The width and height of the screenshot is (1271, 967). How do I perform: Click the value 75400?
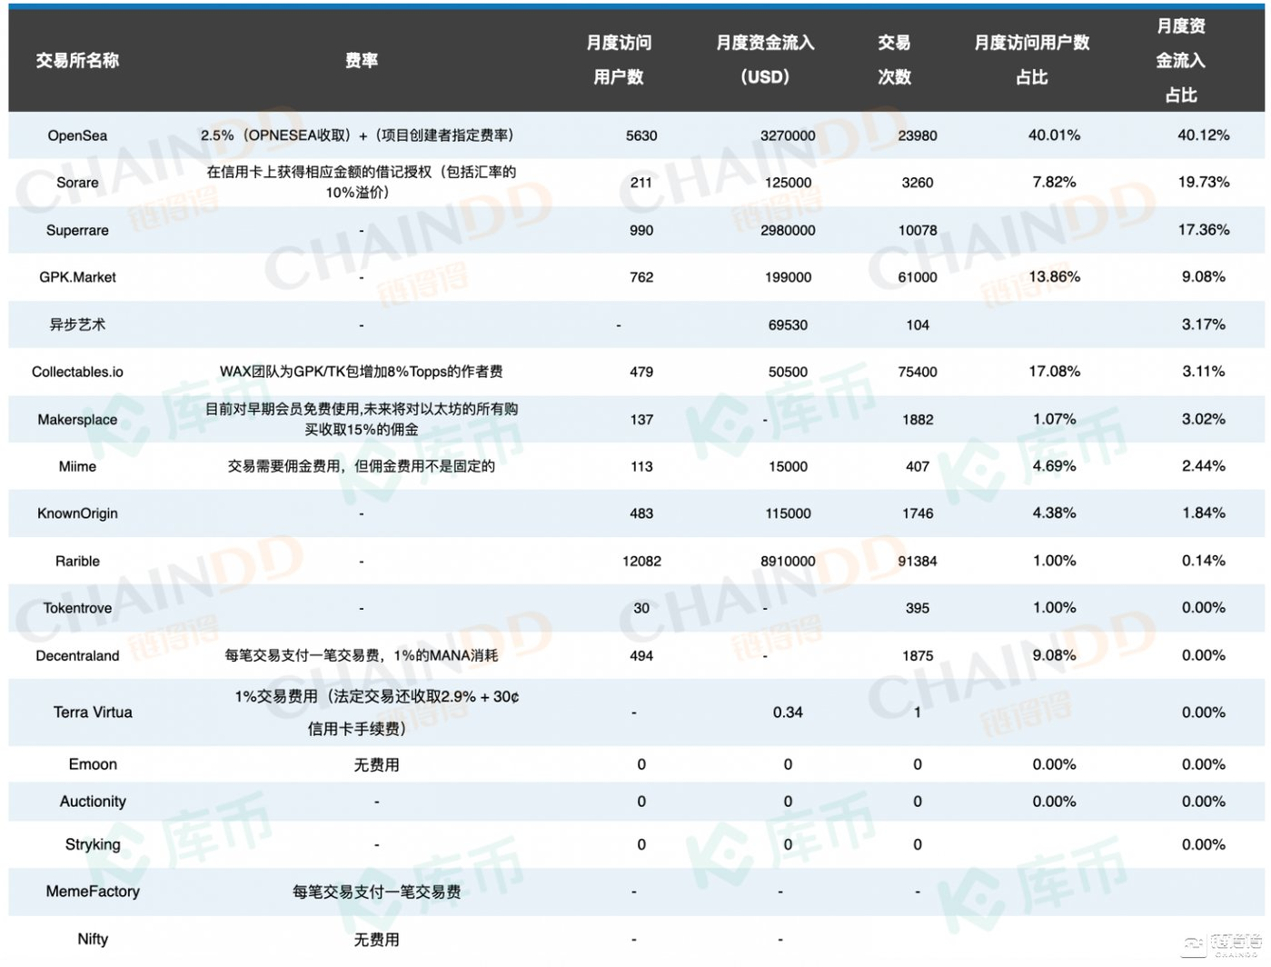pyautogui.click(x=918, y=372)
